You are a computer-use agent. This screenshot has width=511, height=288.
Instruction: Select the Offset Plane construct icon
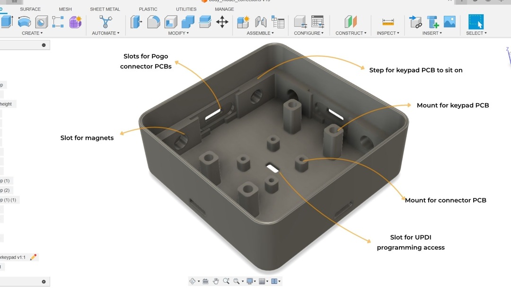coord(351,22)
